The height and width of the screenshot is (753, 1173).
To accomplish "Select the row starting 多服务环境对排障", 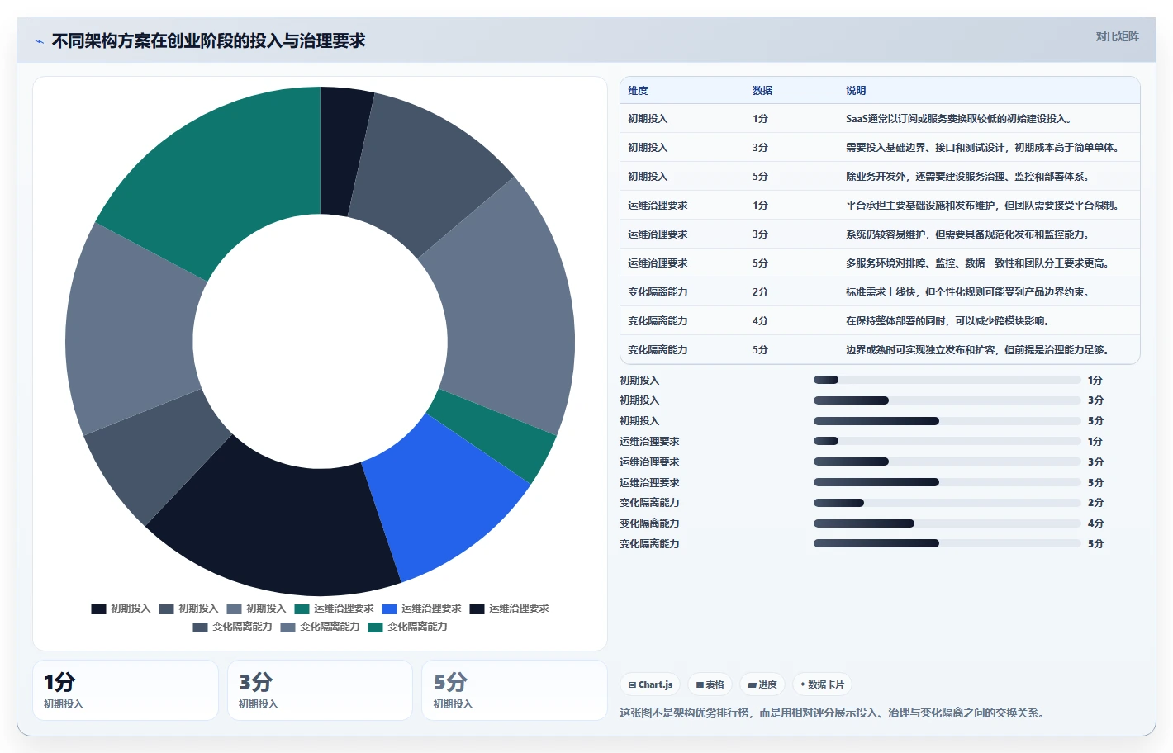I will 880,263.
